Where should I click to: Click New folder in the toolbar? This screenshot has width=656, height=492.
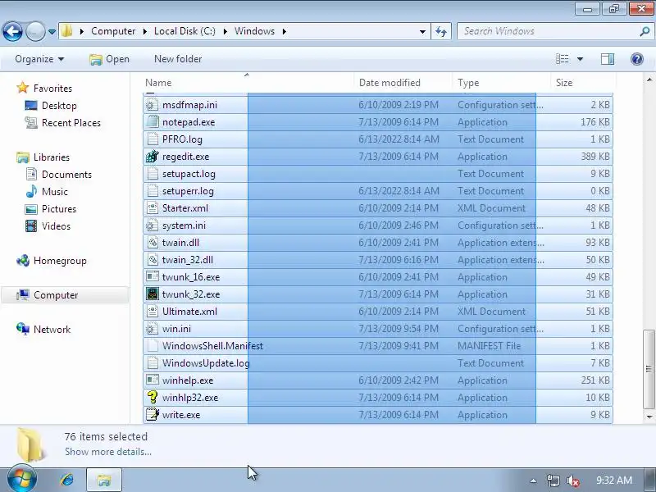pos(178,59)
